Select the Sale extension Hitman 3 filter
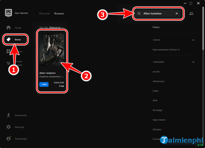Image resolution: width=205 pixels, height=148 pixels. (x=166, y=50)
